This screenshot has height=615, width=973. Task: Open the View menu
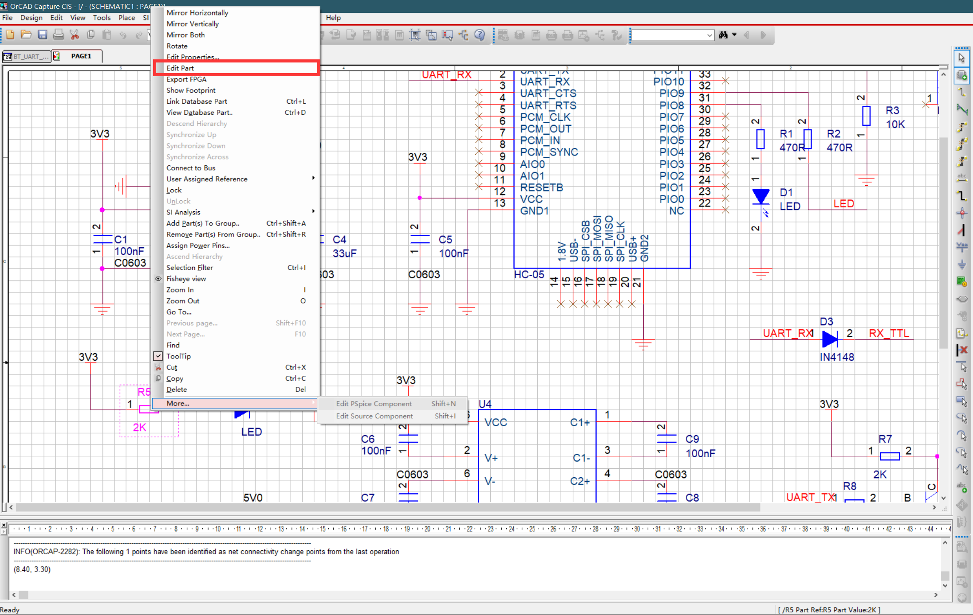[x=78, y=18]
